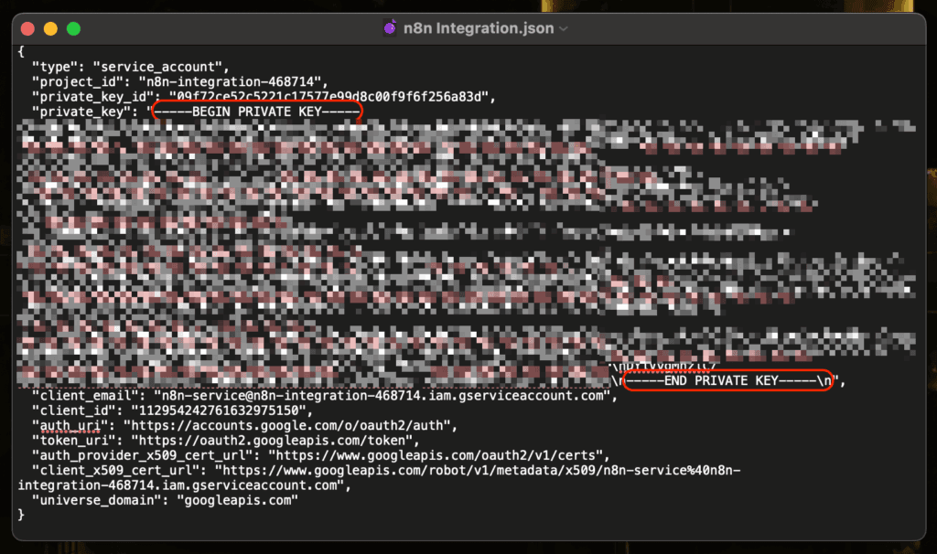Click the universe_domain value googleapis.com
The image size is (937, 554).
point(238,500)
